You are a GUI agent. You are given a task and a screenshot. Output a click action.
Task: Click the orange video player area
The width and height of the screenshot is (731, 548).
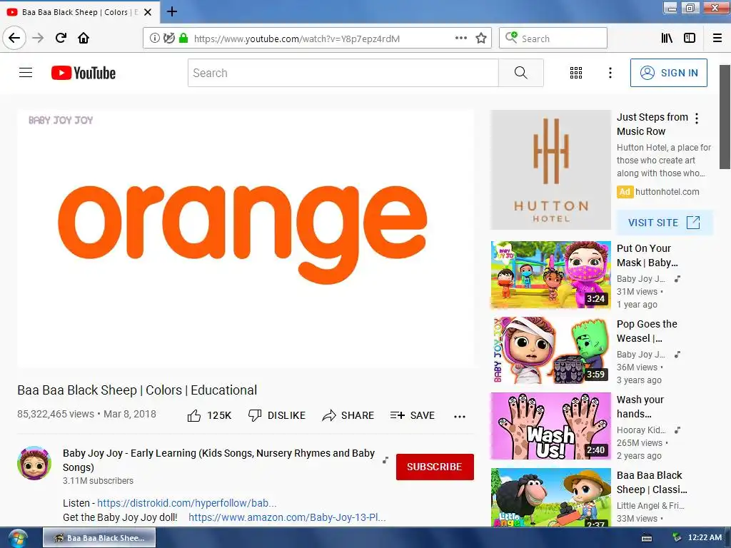246,238
